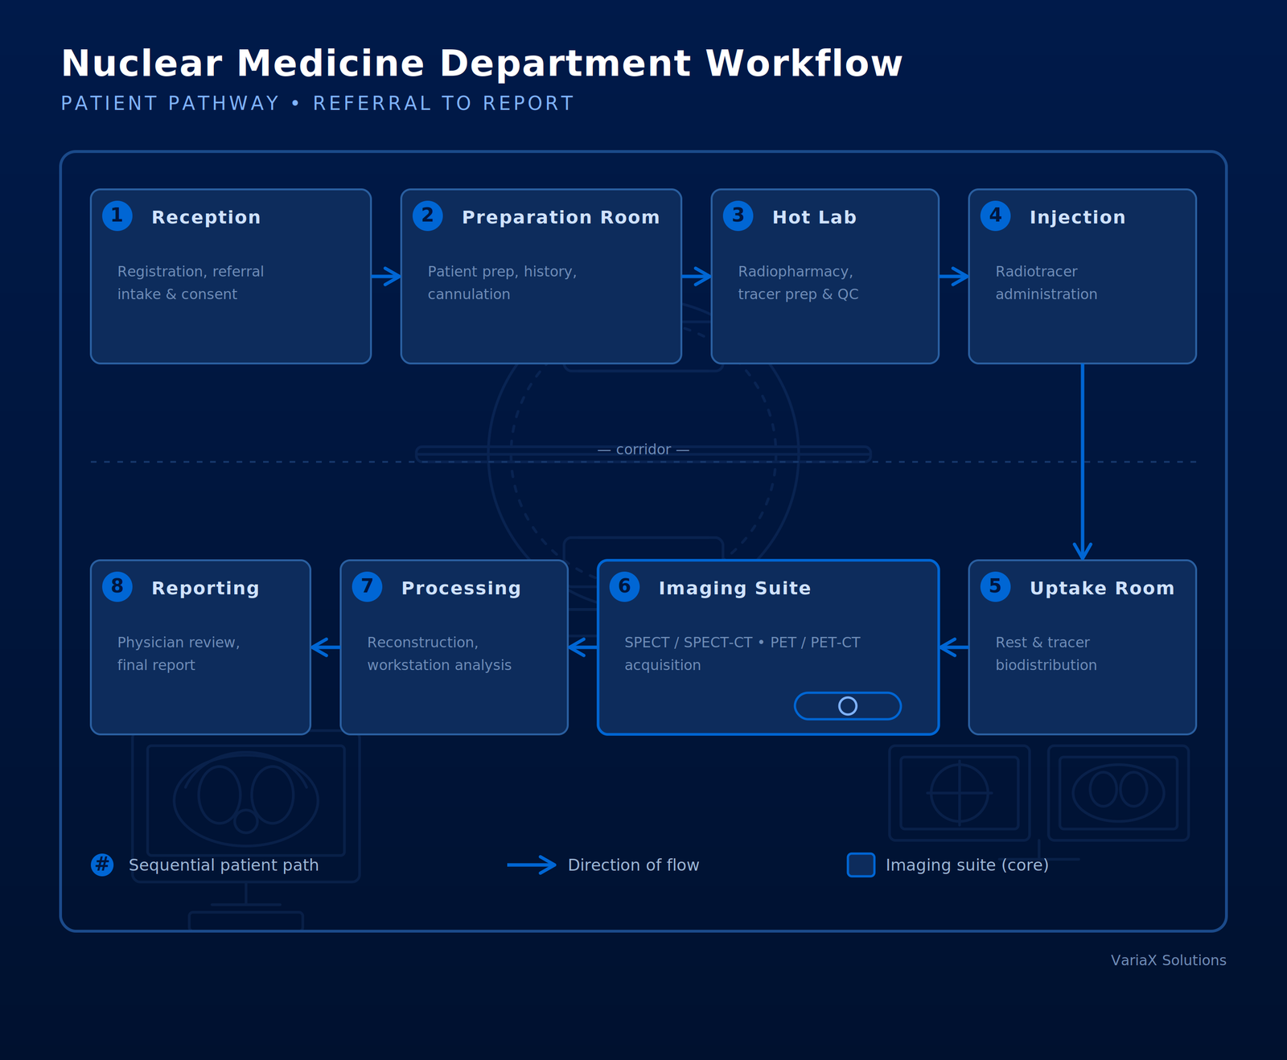
Task: Toggle the scanner pill control in Imaging Suite
Action: (848, 706)
